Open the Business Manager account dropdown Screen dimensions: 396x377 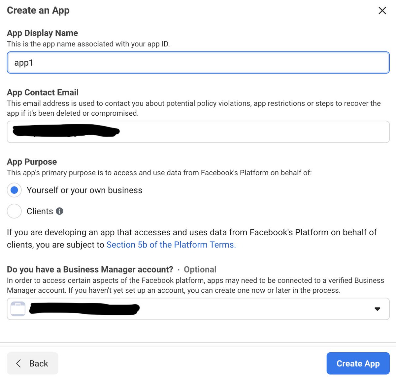[x=198, y=309]
